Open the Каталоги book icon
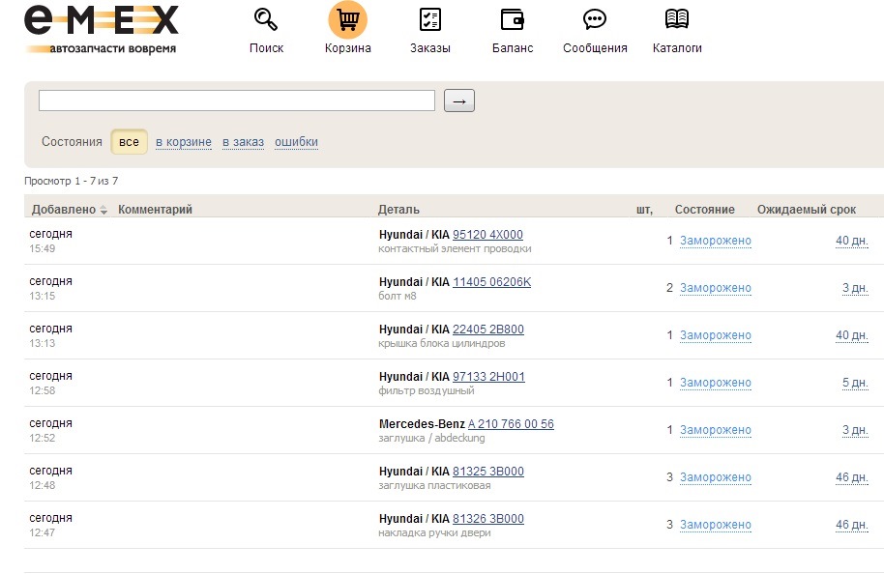This screenshot has height=574, width=884. (x=677, y=19)
